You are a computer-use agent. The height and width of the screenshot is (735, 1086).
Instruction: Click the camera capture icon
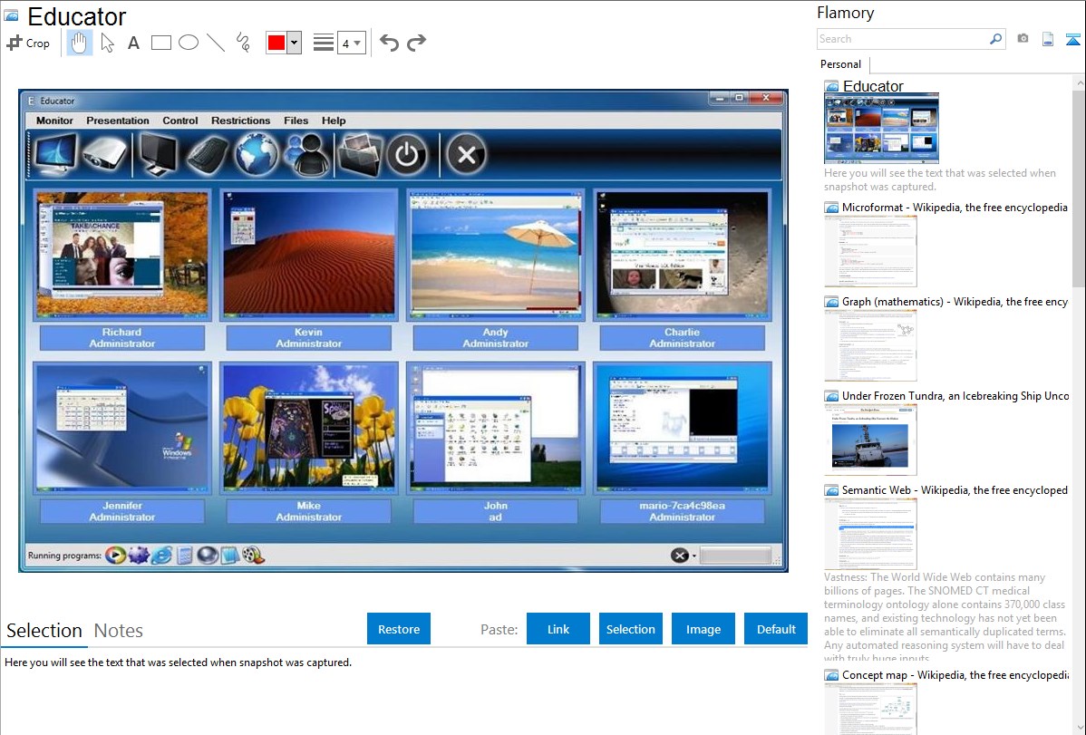pyautogui.click(x=1023, y=39)
